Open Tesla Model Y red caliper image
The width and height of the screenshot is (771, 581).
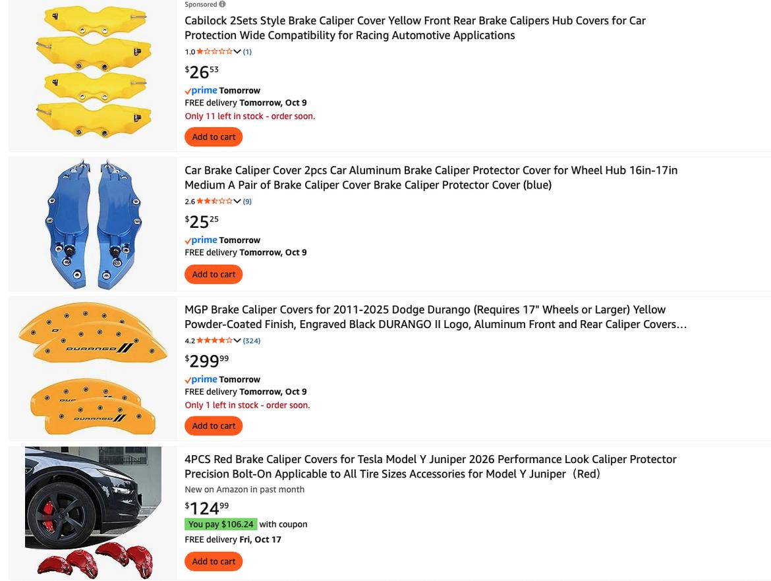tap(92, 512)
